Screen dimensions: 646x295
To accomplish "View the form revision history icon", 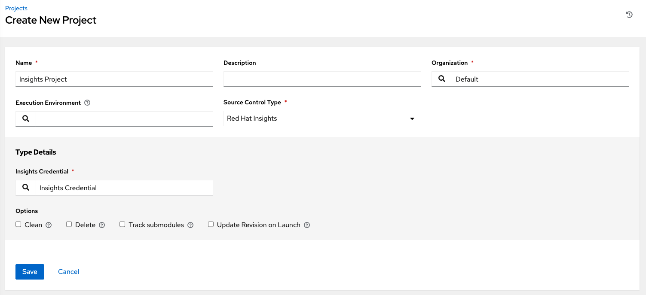I will click(x=629, y=14).
